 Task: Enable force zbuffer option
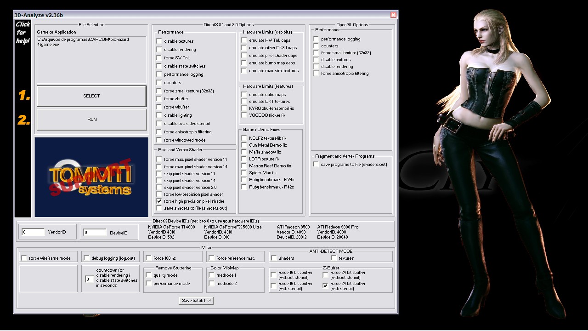tap(159, 99)
